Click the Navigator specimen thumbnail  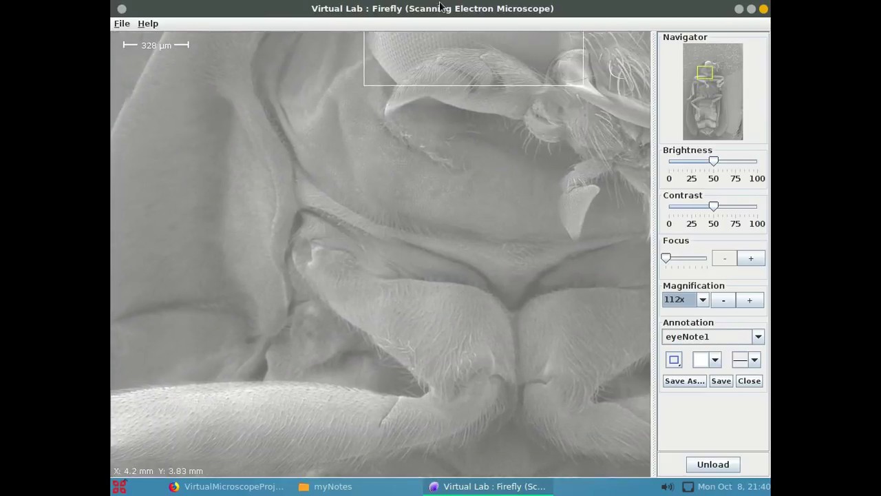(713, 92)
